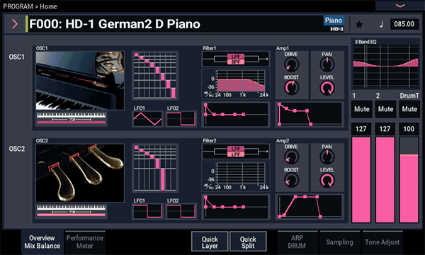Click oscillator 1 volume fader bar
This screenshot has width=425, height=255.
[x=361, y=180]
